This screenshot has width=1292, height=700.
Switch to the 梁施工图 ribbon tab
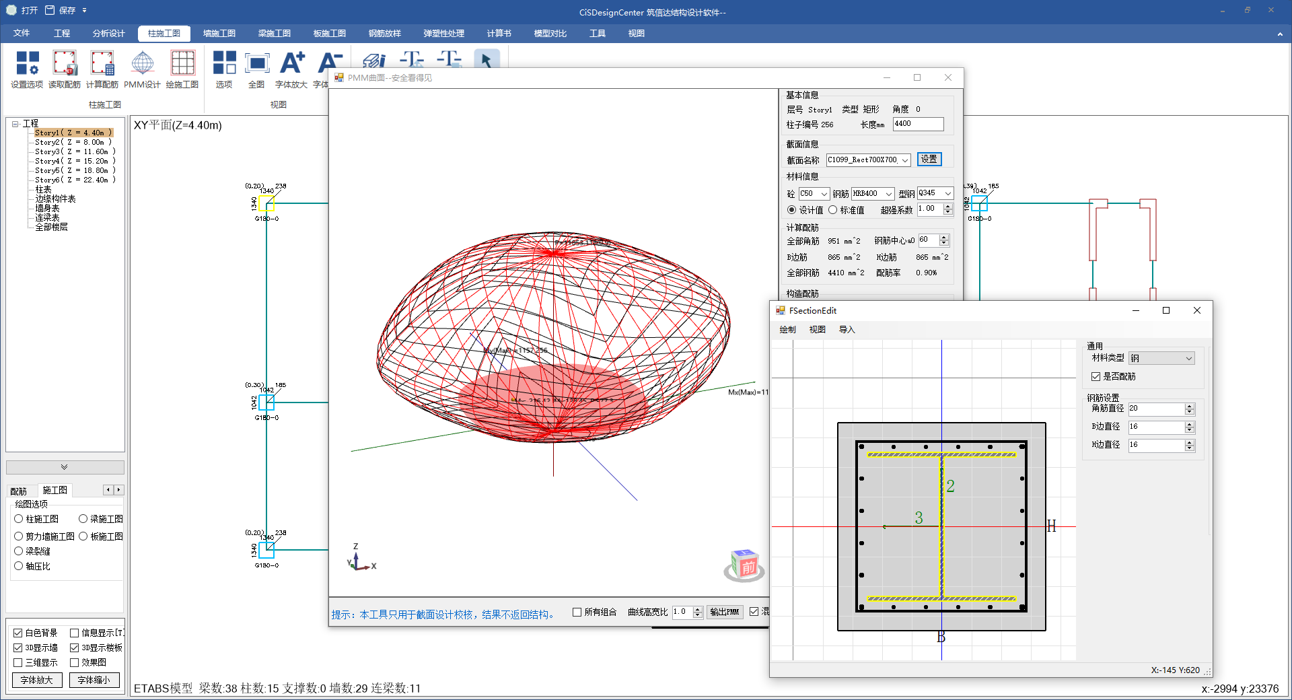pos(274,33)
